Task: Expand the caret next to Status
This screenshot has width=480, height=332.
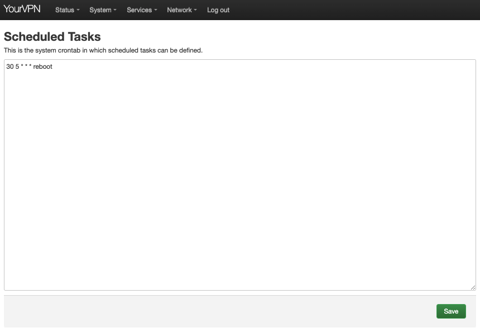Action: 78,11
